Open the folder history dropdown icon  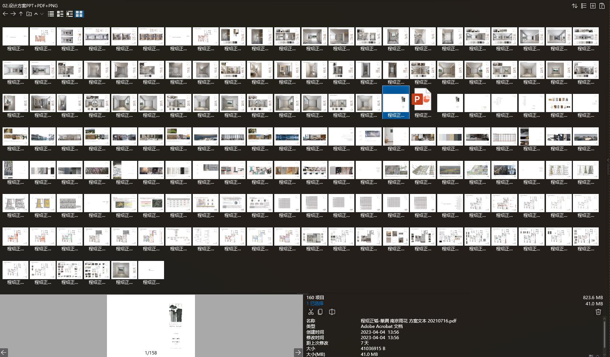pos(29,14)
